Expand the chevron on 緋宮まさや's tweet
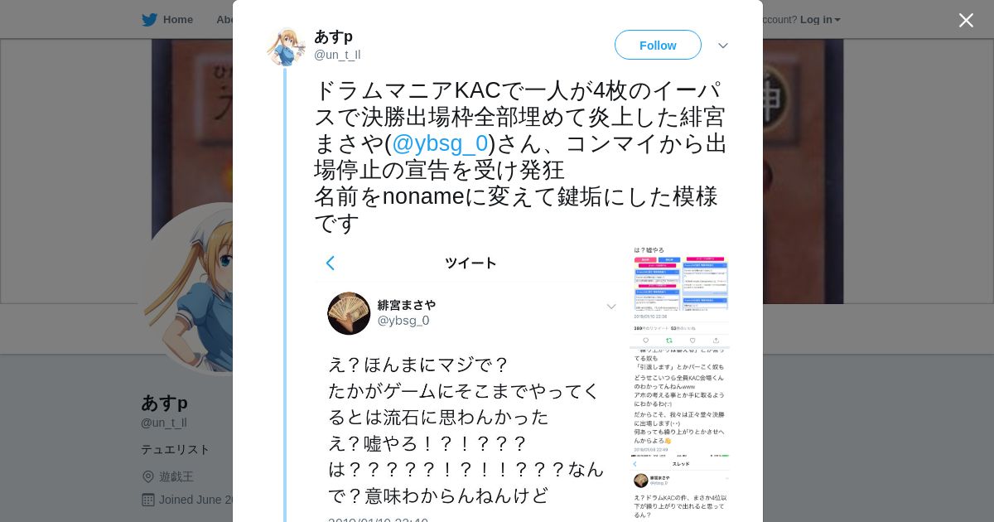This screenshot has height=522, width=994. point(611,307)
